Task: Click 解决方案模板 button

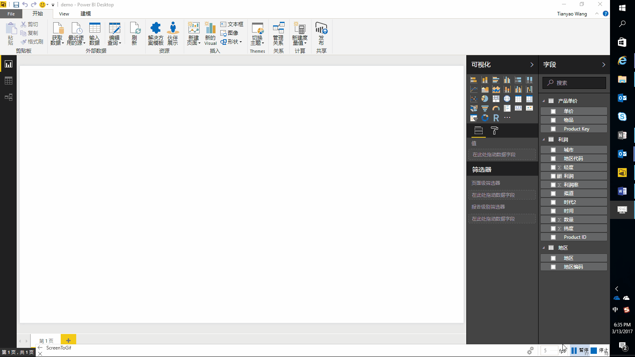Action: (x=156, y=34)
